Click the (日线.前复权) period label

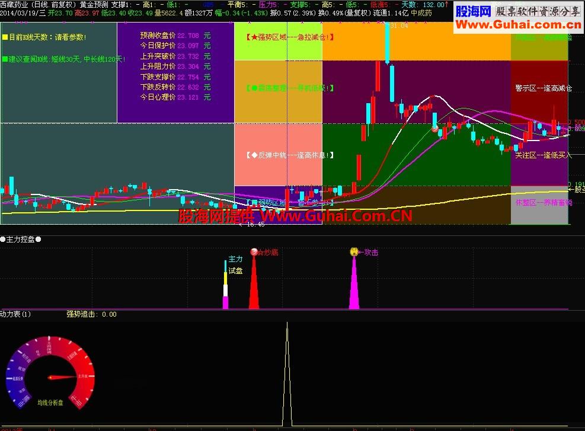[53, 5]
